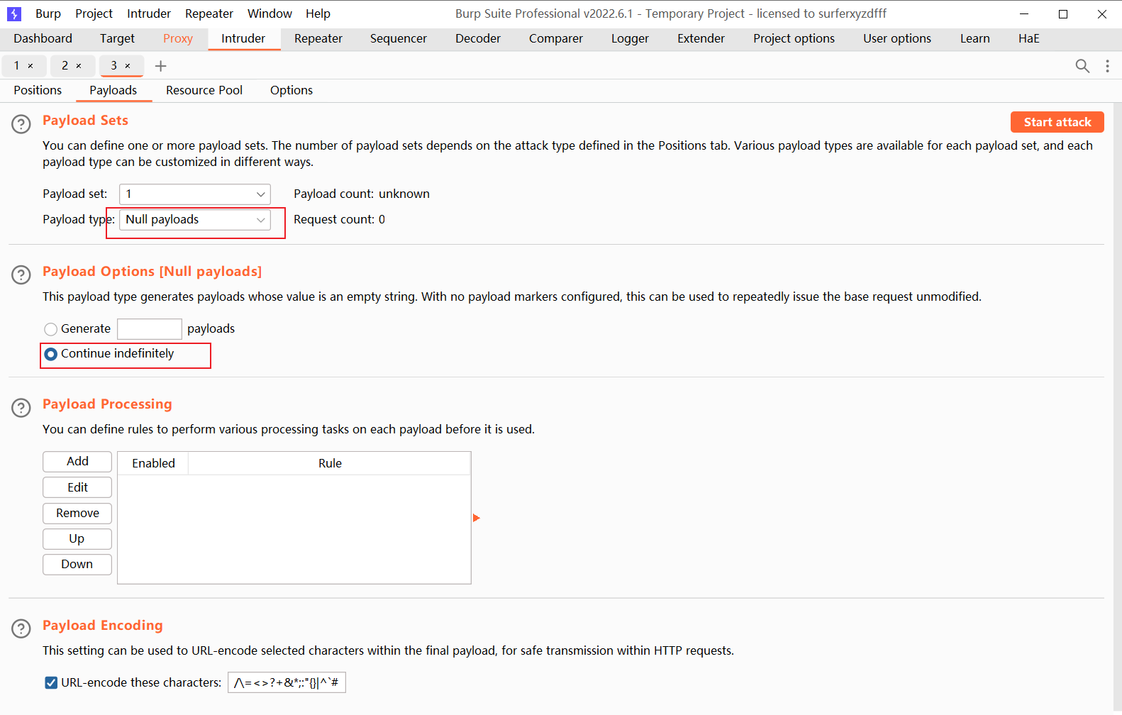
Task: Open the Project options tab
Action: click(794, 38)
